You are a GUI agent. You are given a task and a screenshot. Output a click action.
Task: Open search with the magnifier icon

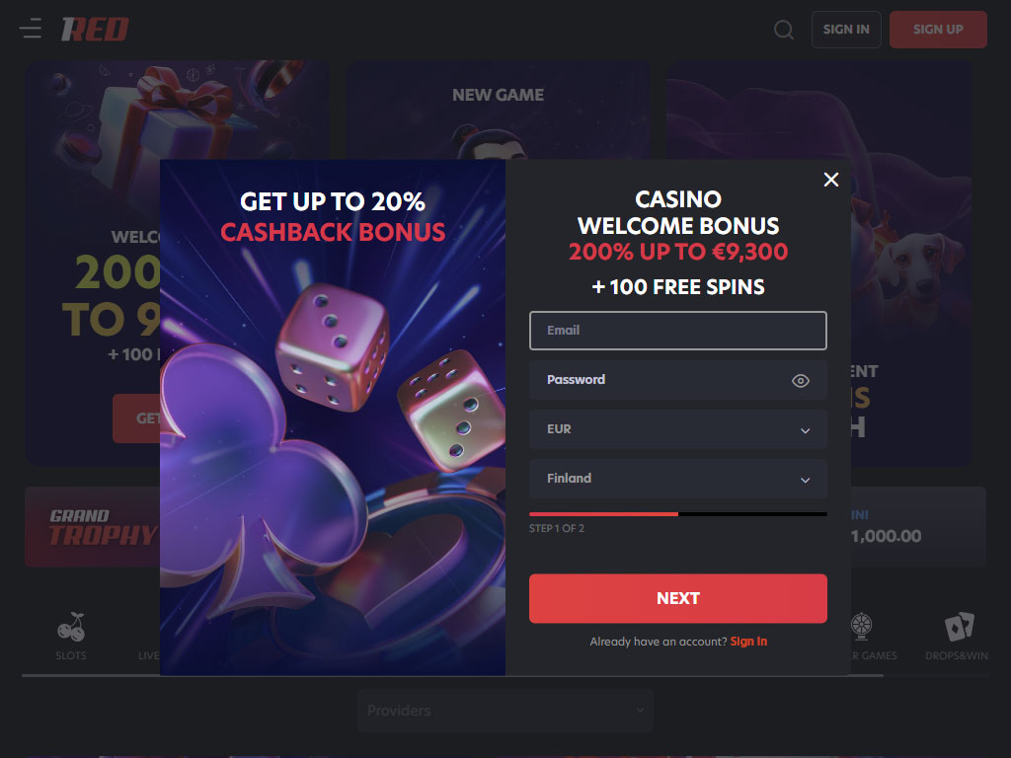[783, 30]
